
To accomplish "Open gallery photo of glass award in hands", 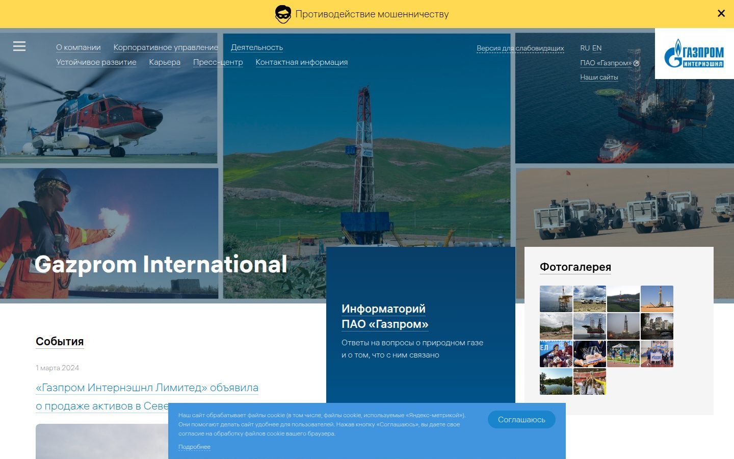I will (x=590, y=354).
